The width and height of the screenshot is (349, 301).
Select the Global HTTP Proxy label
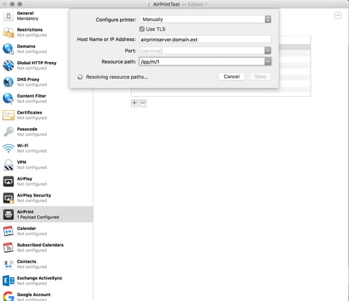point(37,63)
